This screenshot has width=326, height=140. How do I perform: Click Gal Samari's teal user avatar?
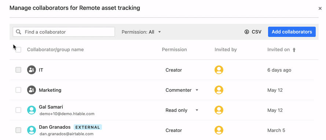tap(32, 110)
